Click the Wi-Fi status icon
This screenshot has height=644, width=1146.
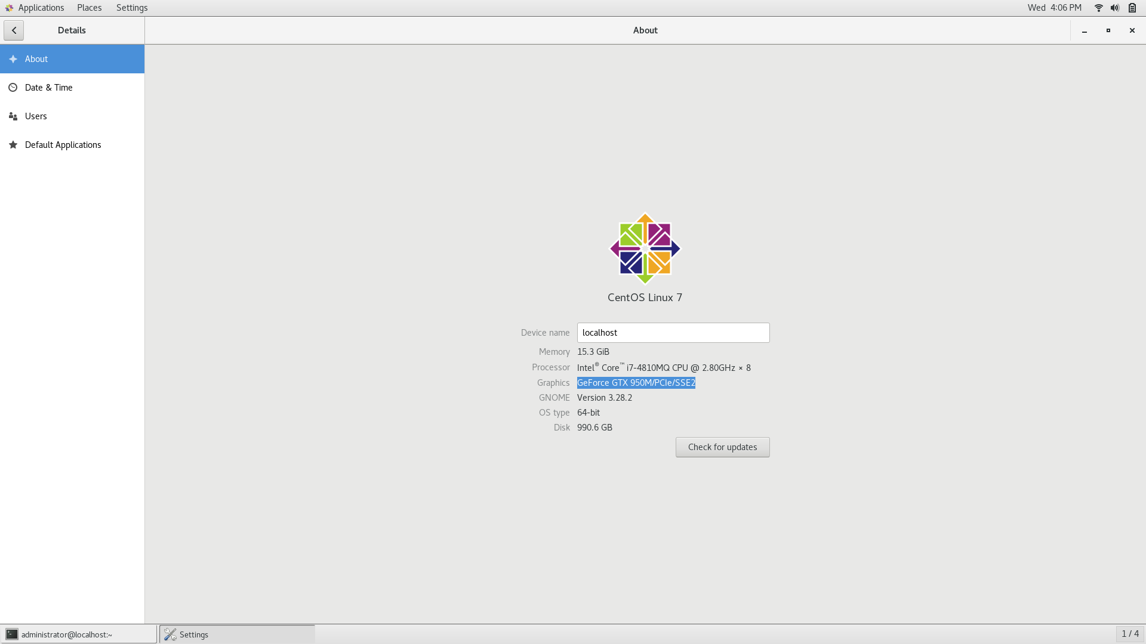[x=1098, y=8]
